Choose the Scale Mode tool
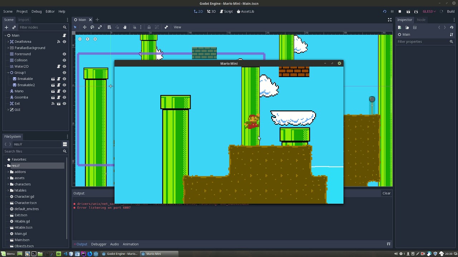Image resolution: width=458 pixels, height=257 pixels. coord(100,27)
